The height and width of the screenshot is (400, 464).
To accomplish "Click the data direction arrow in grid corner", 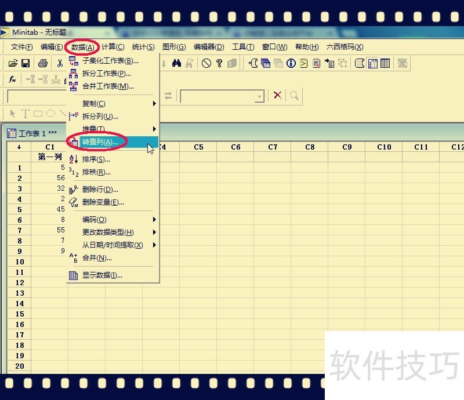I will coord(19,147).
